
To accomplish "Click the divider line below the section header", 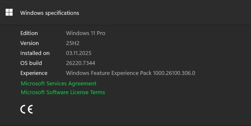I will 125,25.
